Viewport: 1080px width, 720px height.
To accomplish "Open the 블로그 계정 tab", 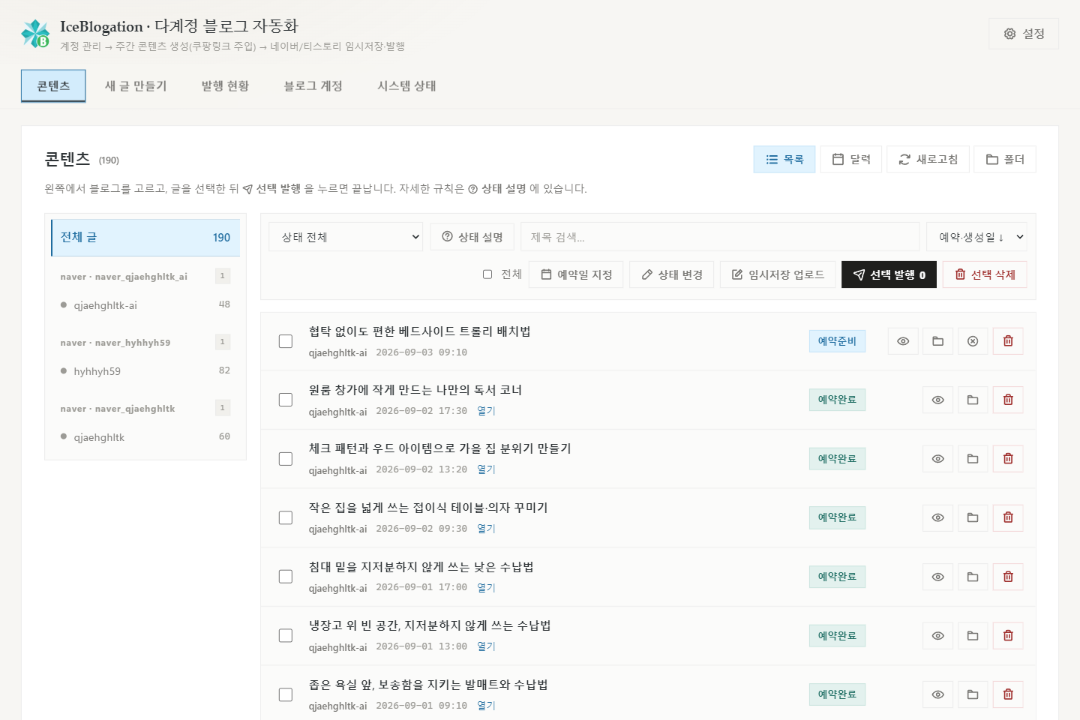I will point(313,85).
